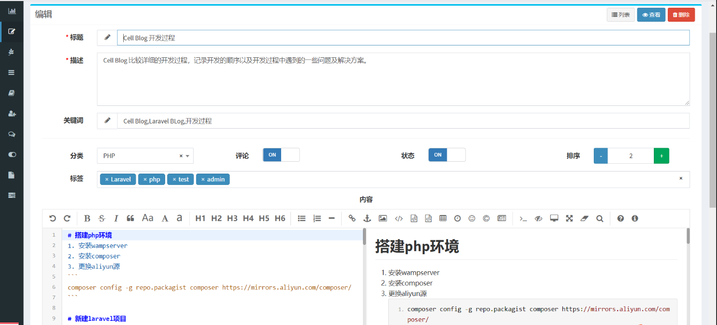Screen dimensions: 717x325
Task: Focus the 关键词 keywords input field
Action: [x=403, y=121]
